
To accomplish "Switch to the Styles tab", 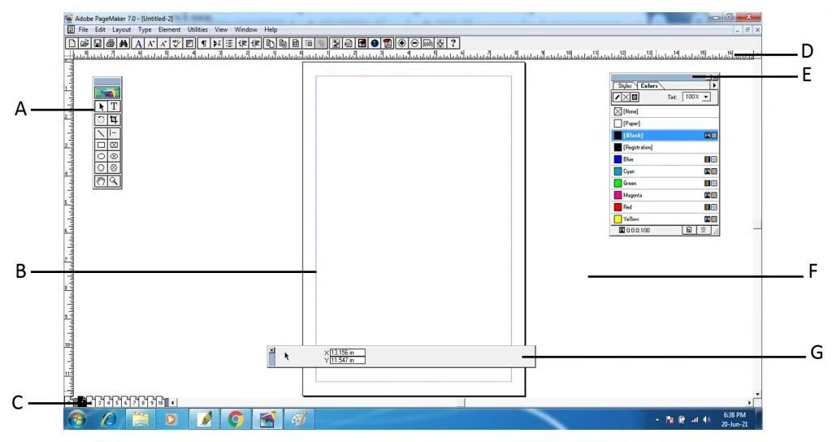I will 625,85.
